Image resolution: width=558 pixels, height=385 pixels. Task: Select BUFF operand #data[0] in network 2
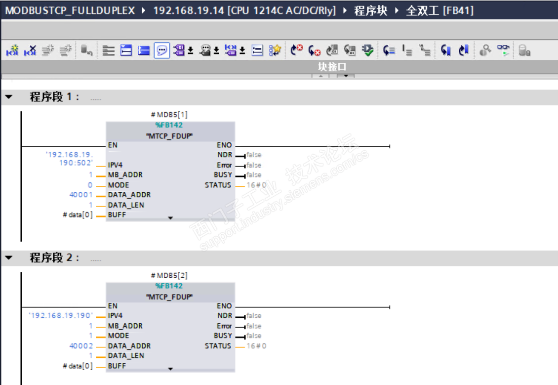coord(78,366)
